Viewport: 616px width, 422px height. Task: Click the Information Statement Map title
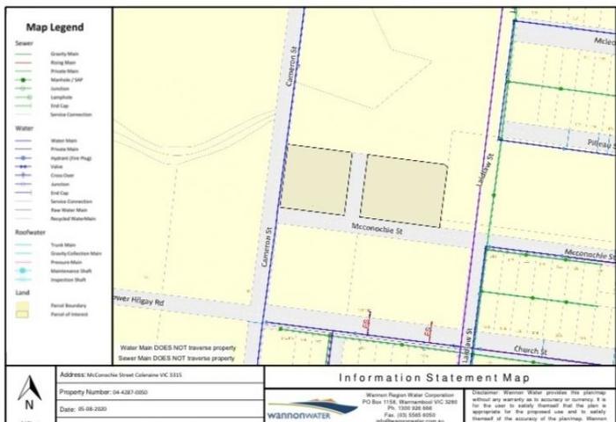click(x=434, y=378)
